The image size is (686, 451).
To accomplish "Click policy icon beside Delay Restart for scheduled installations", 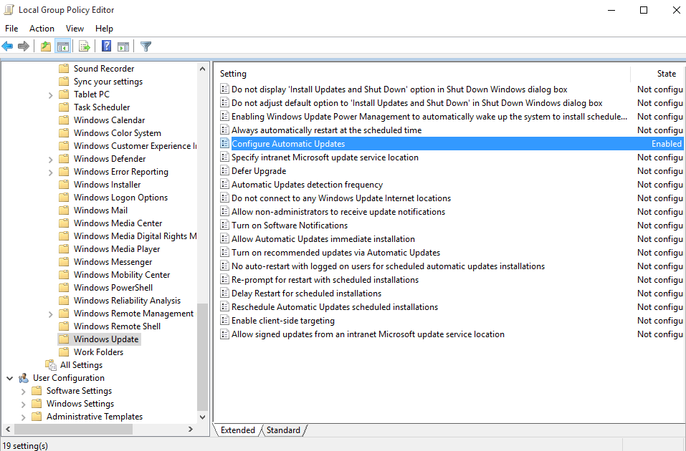I will tap(224, 293).
